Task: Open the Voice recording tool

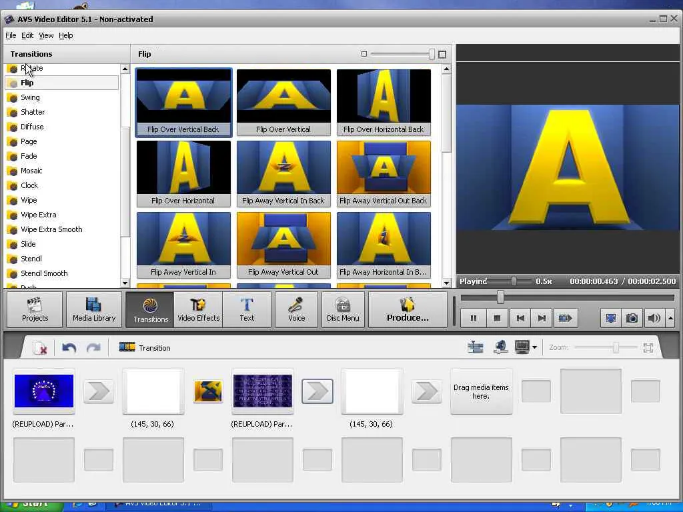Action: [296, 309]
